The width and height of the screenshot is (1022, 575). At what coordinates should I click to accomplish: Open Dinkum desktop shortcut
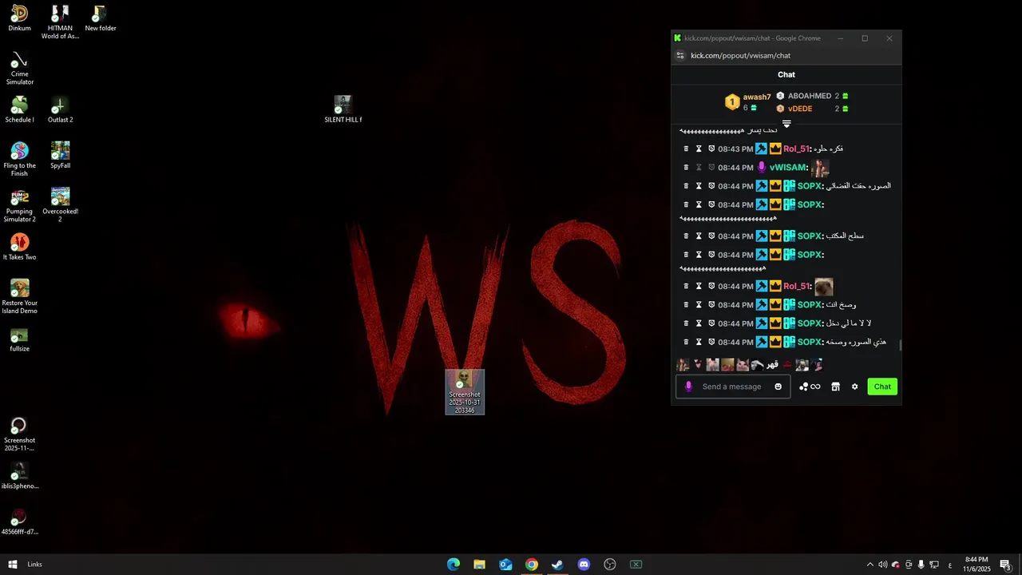coord(20,18)
